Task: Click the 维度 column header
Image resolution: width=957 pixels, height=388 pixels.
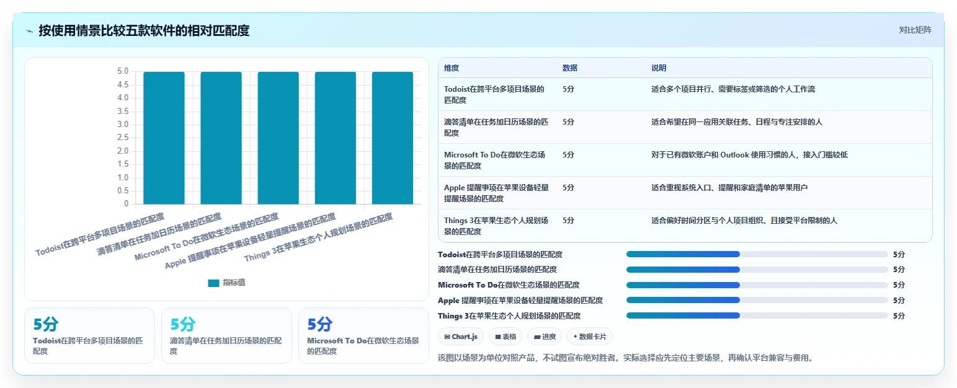Action: coord(452,68)
